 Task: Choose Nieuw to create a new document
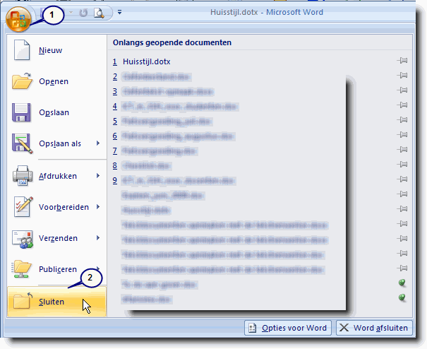click(56, 50)
